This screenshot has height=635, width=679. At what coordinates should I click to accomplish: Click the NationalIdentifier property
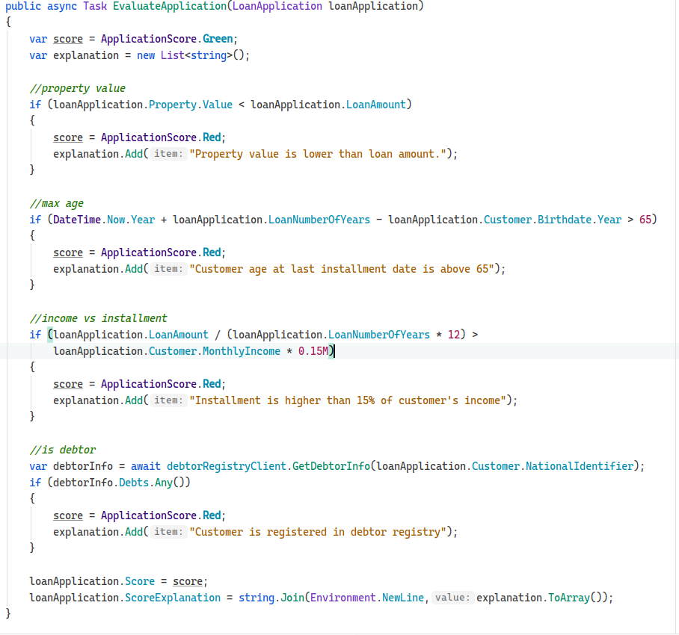point(579,466)
